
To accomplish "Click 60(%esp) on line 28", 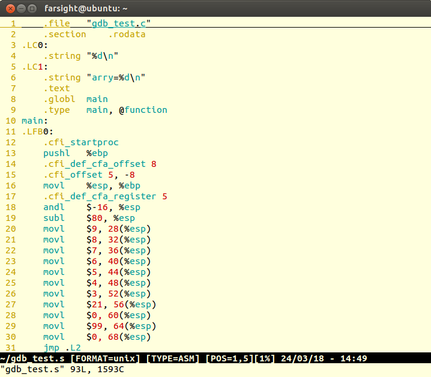I will point(130,315).
